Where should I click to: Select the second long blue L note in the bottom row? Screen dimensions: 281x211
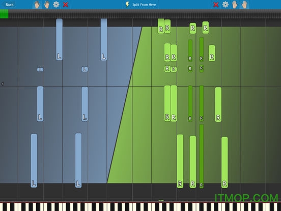(x=78, y=160)
